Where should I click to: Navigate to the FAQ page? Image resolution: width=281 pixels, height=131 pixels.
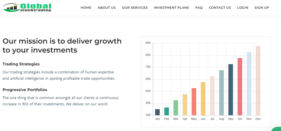coord(199,8)
